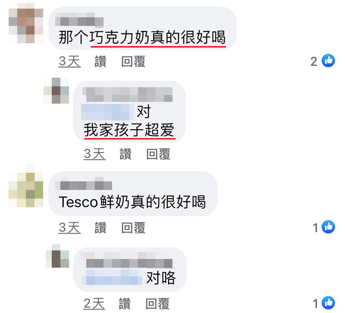The image size is (345, 313).
Task: Click 回覆 under the 对咯 reply
Action: coord(157,304)
